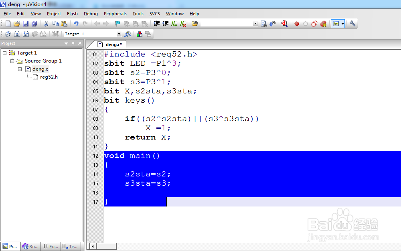This screenshot has width=401, height=251.
Task: Click the Incremental Find binoculars icon
Action: point(273,24)
